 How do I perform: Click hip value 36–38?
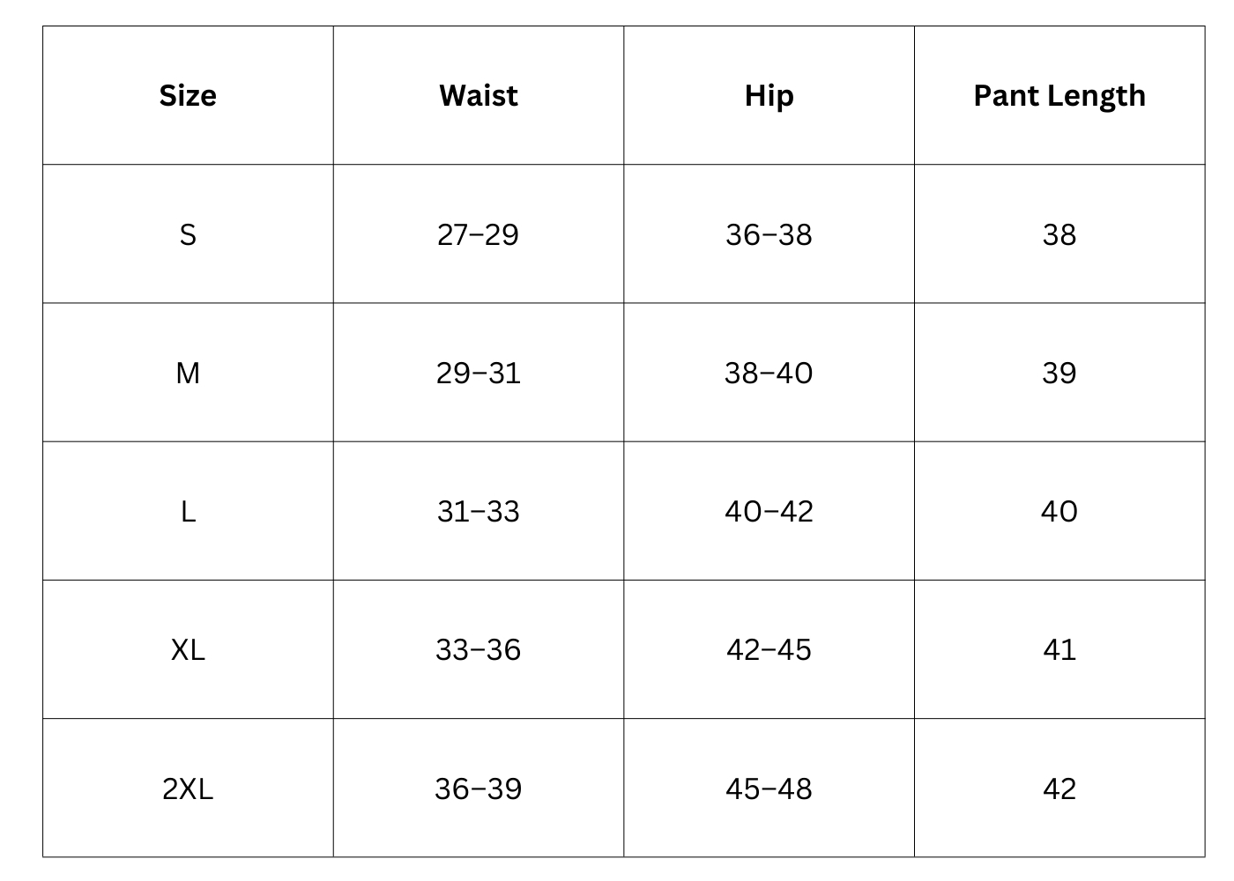pos(769,234)
